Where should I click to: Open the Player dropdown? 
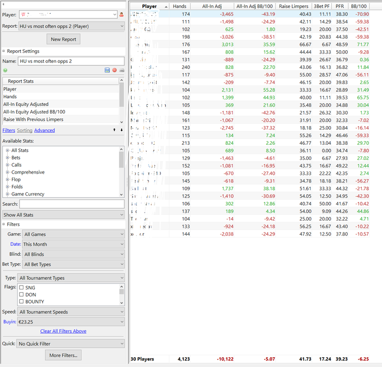(x=68, y=15)
